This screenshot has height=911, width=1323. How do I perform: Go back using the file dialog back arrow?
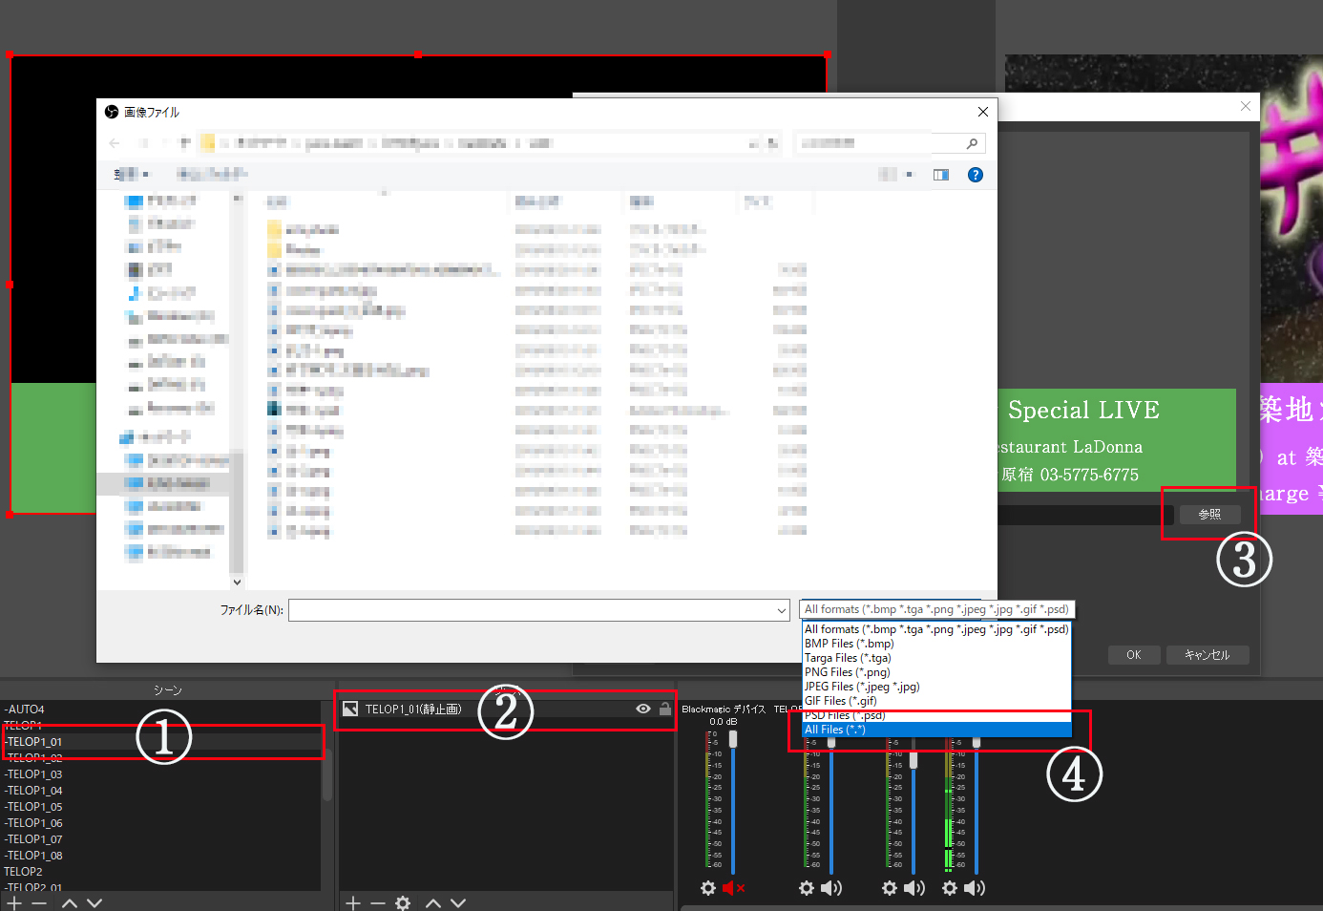115,143
